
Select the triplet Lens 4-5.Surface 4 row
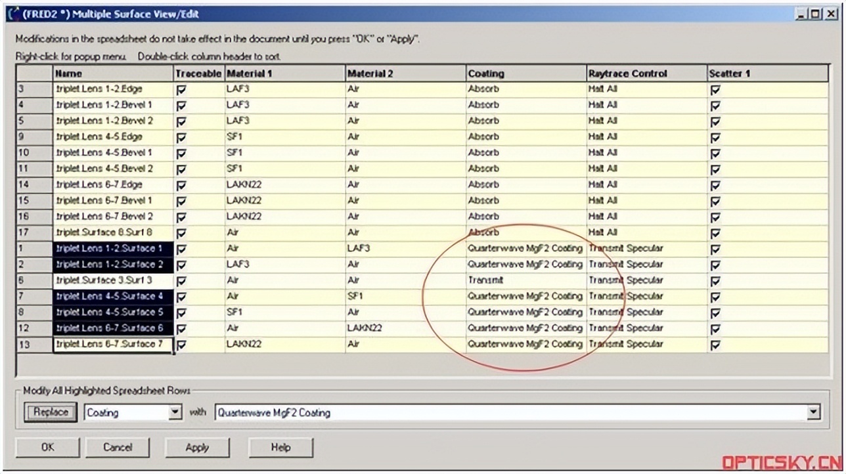tap(112, 296)
